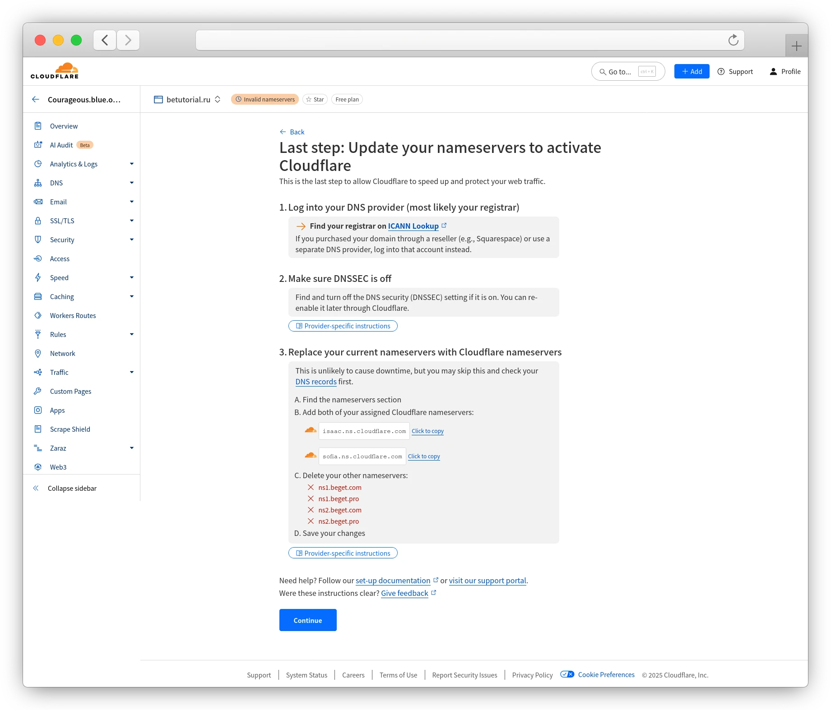Click the Security shield icon
The image size is (831, 710).
(38, 240)
